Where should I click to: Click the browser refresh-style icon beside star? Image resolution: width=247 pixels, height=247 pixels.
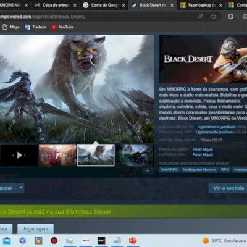coord(230,17)
